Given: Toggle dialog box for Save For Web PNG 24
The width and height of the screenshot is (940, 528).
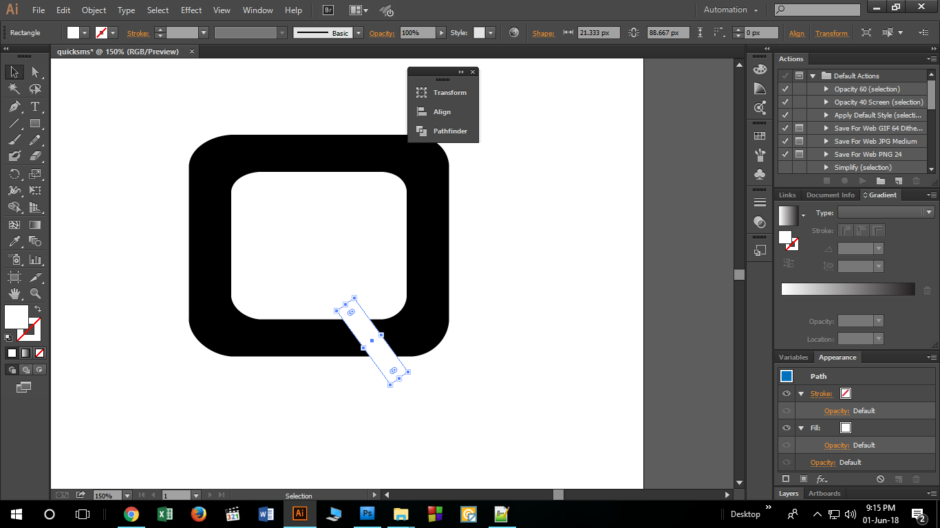Looking at the screenshot, I should tap(799, 154).
